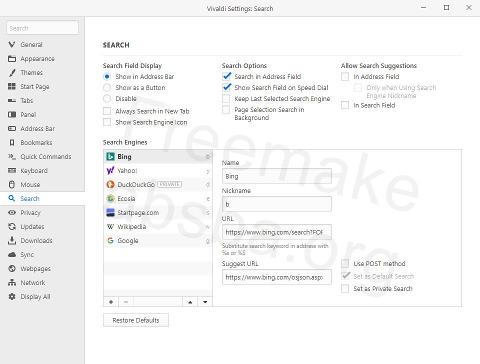Allow suggestions In Search Field

[345, 105]
